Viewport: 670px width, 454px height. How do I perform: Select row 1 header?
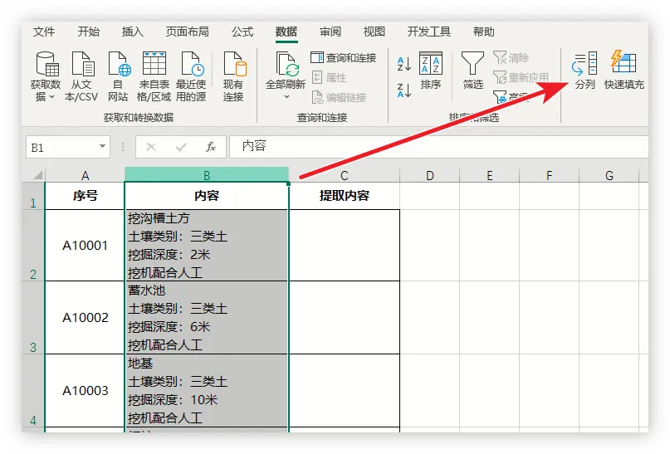(x=33, y=196)
